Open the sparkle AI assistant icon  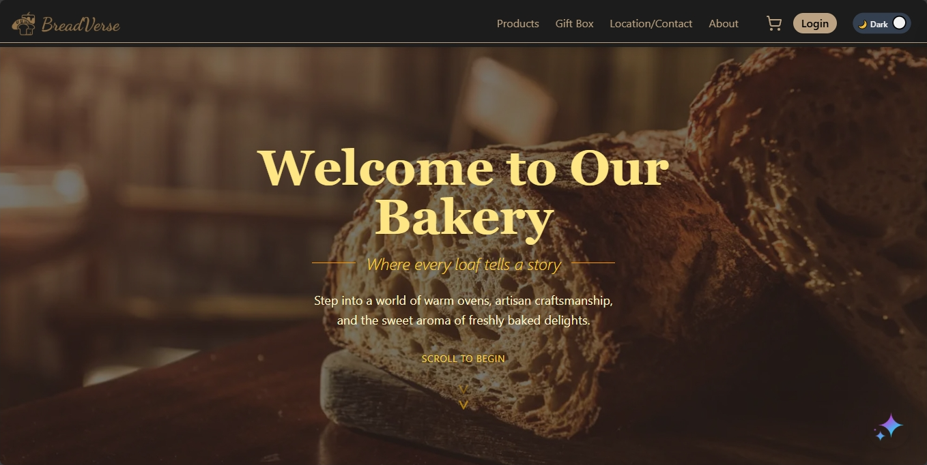point(889,427)
